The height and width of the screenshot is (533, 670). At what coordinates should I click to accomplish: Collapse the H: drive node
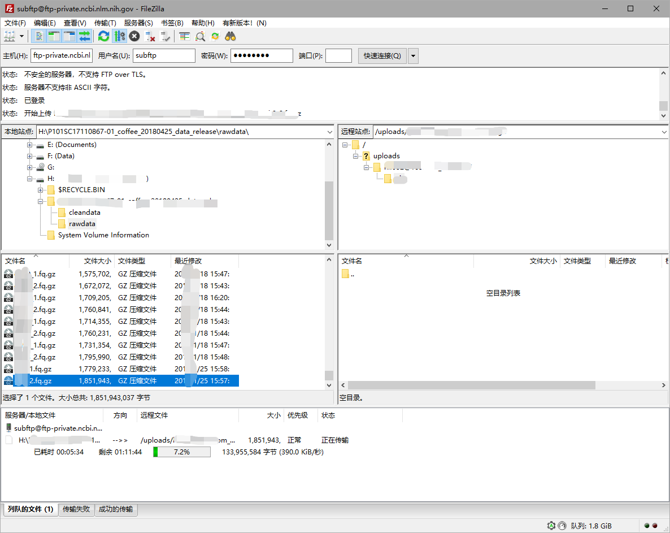pos(29,179)
